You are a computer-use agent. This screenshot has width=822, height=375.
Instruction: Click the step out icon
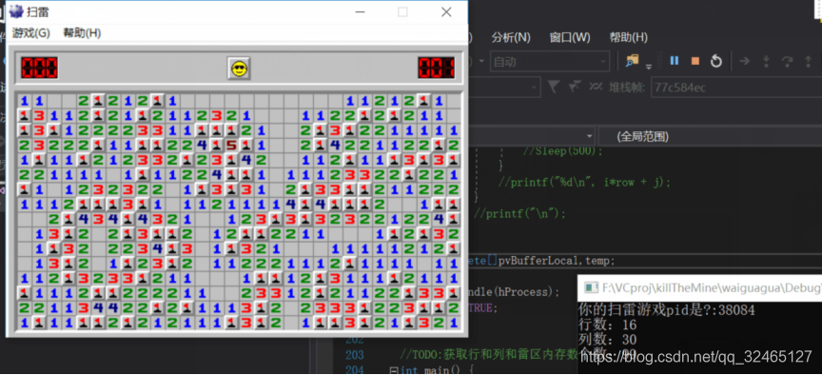[x=808, y=61]
